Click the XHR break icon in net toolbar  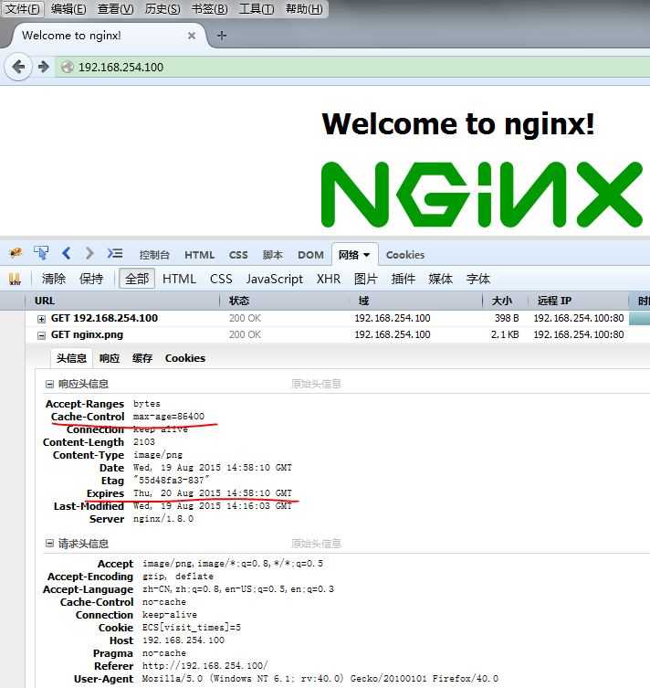click(15, 279)
